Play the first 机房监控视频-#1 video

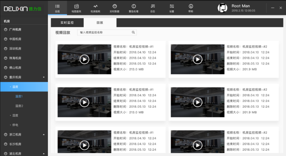pos(84,59)
